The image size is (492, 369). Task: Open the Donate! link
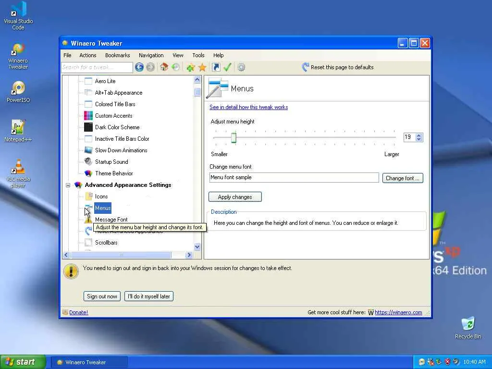click(x=78, y=312)
